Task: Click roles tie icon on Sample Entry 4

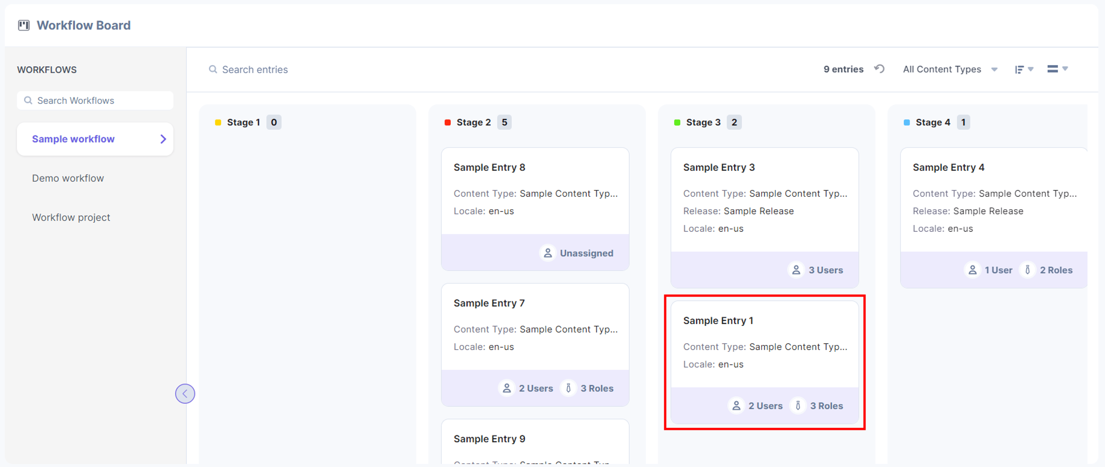Action: tap(1027, 270)
